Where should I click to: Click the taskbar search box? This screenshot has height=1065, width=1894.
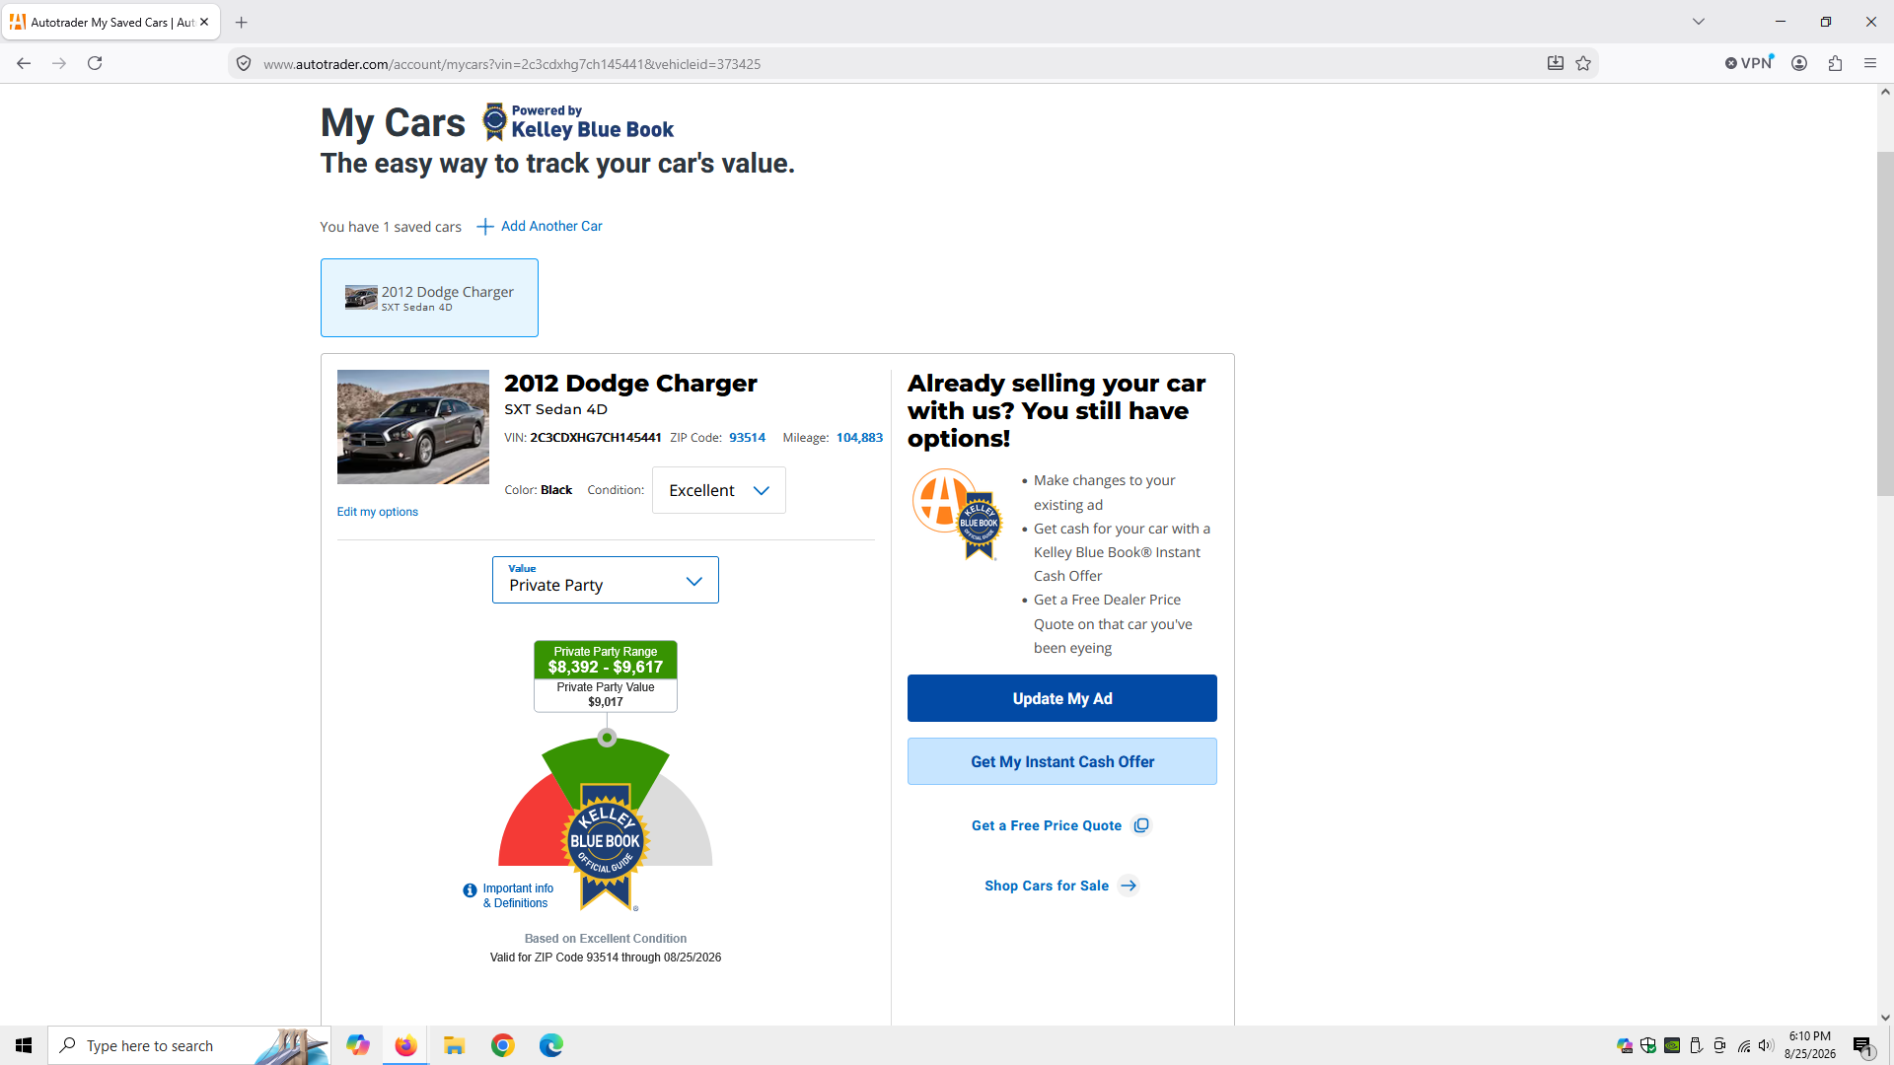(x=188, y=1045)
